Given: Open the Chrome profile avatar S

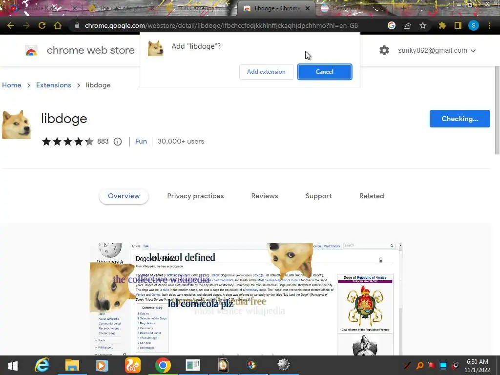Looking at the screenshot, I should tap(474, 25).
